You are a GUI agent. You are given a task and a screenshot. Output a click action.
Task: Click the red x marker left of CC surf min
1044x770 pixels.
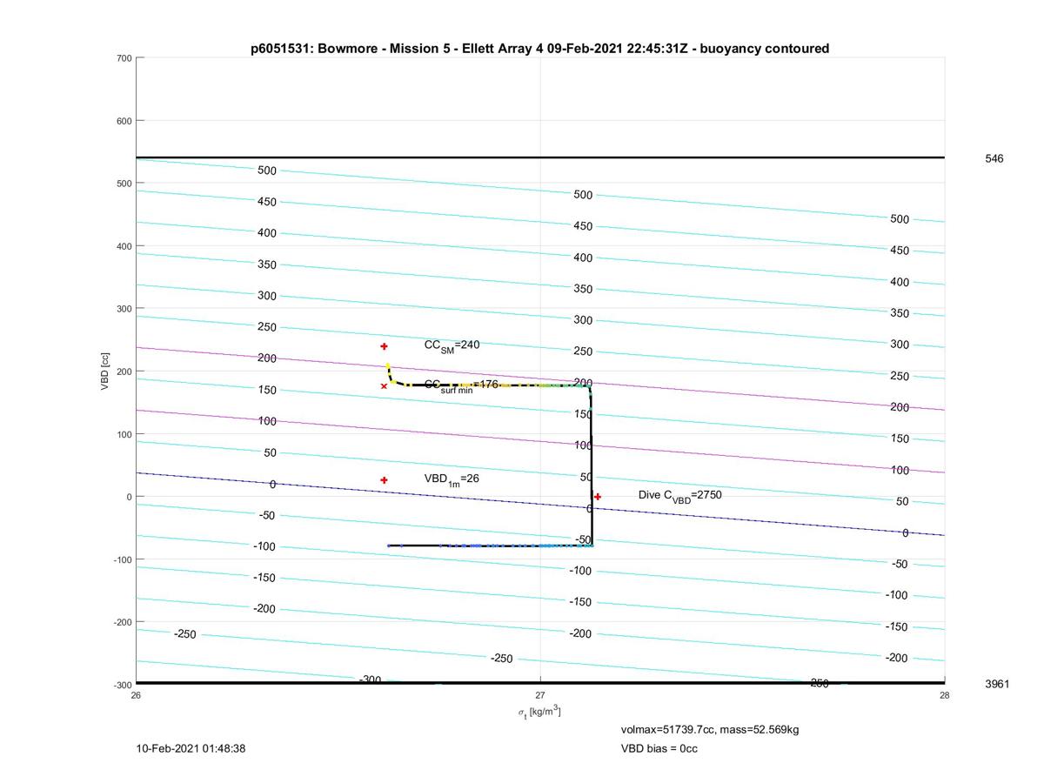[x=384, y=386]
